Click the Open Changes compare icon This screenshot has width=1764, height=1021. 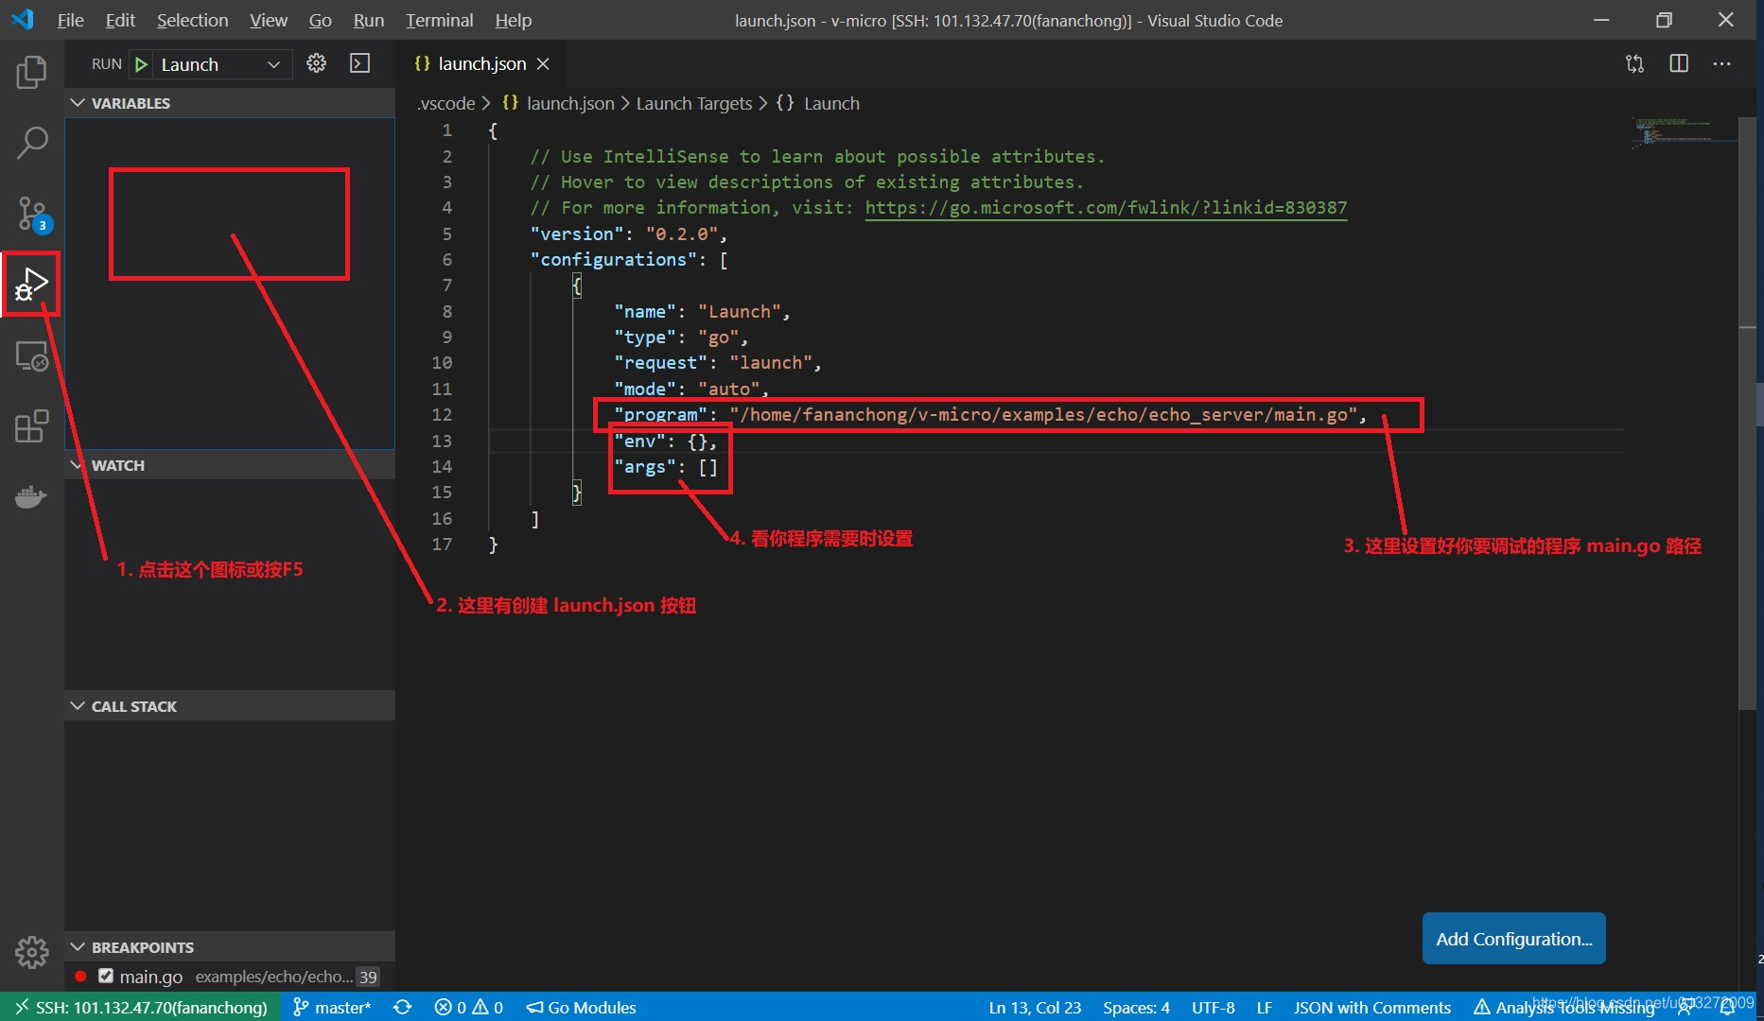point(1634,63)
